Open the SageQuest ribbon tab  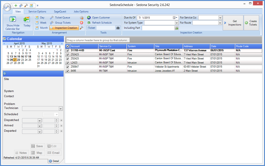(x=60, y=12)
